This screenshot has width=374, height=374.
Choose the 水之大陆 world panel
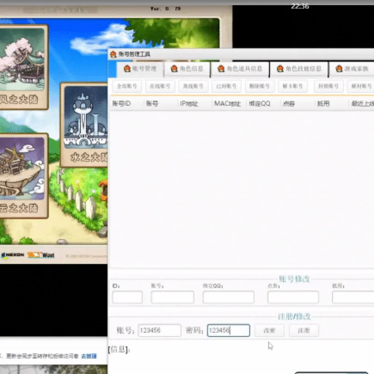[84, 125]
